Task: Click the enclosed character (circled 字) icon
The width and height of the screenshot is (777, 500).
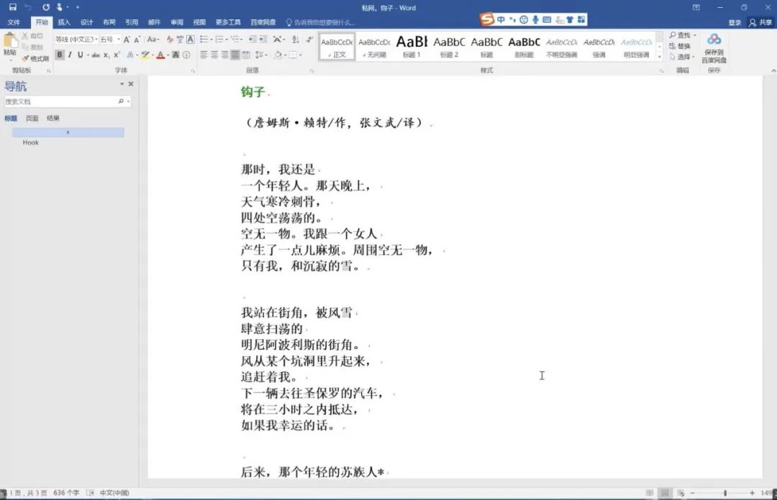Action: [186, 55]
